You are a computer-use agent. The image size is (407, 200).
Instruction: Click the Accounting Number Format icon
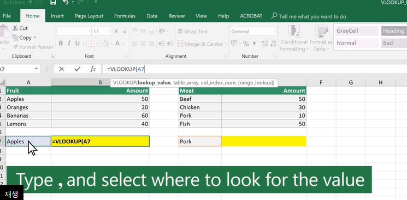234,44
